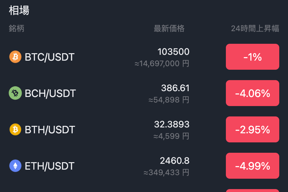
Task: Click the -1% change badge for BTC
Action: [252, 57]
